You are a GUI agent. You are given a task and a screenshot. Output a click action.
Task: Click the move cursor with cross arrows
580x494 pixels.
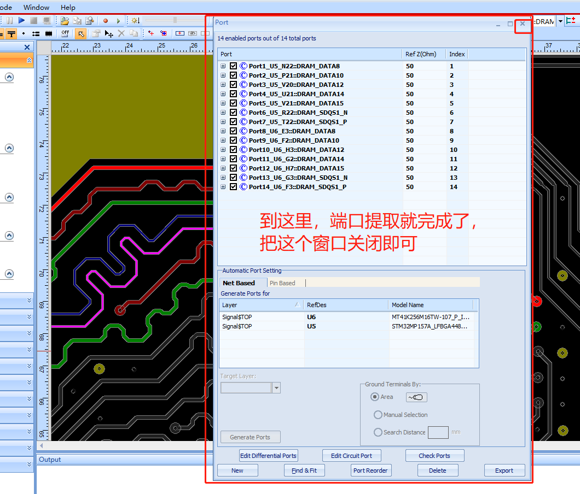(109, 34)
